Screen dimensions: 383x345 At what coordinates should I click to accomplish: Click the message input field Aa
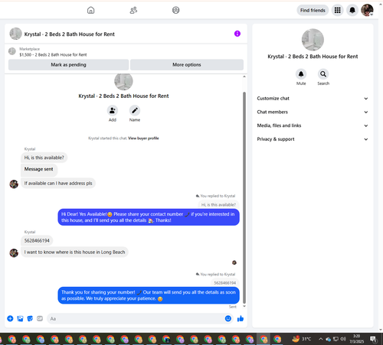(139, 318)
